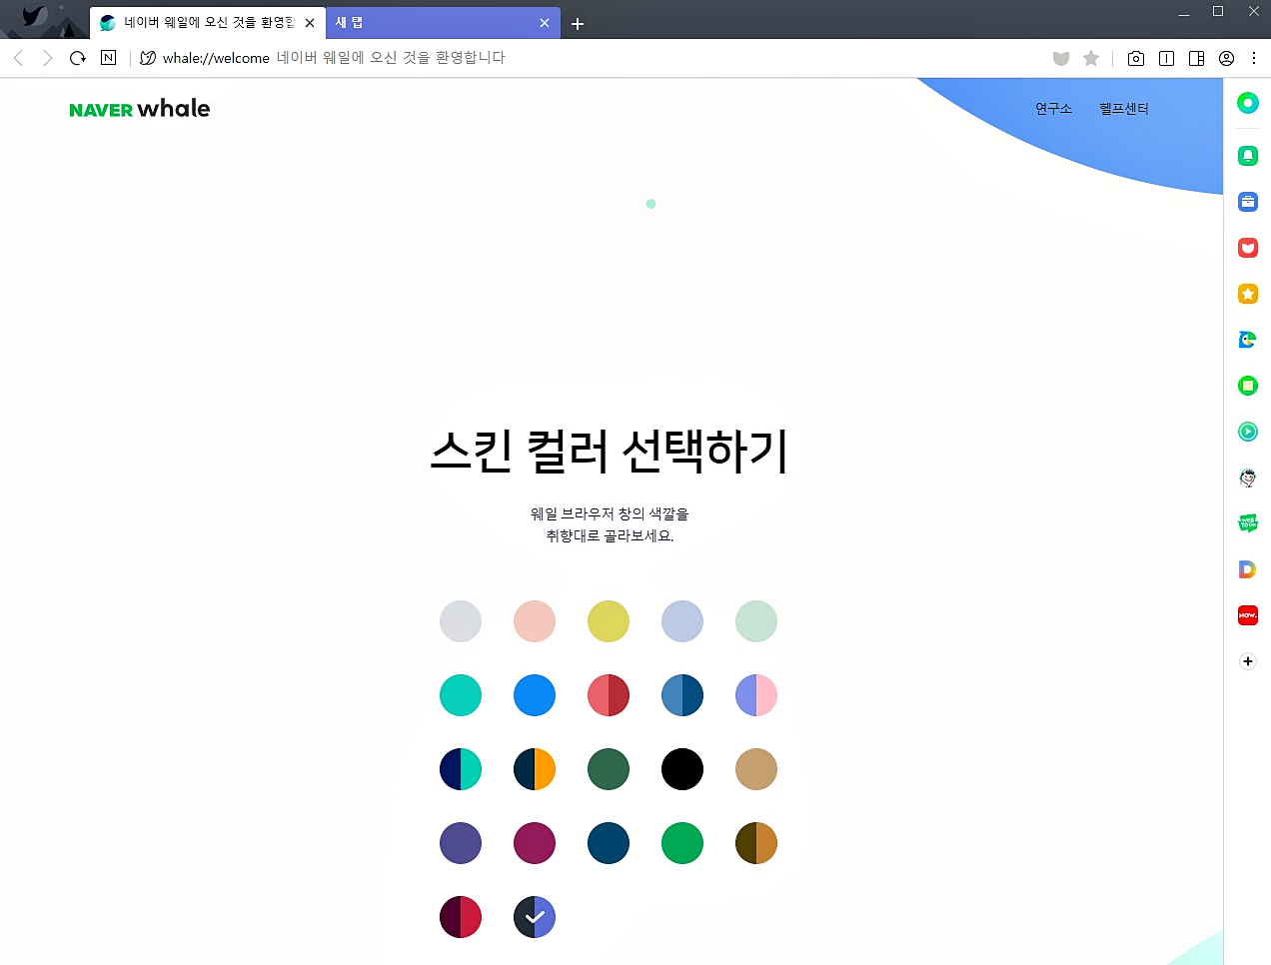Viewport: 1271px width, 965px height.
Task: Select the black skin color
Action: [x=682, y=769]
